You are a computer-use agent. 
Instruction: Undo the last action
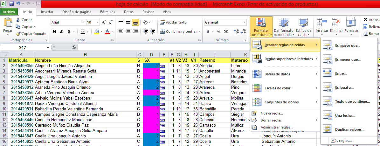(18, 4)
